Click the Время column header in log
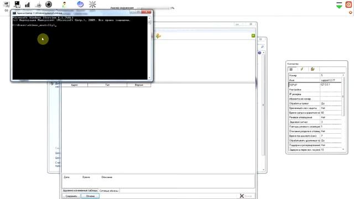The width and height of the screenshot is (354, 199). point(86,177)
